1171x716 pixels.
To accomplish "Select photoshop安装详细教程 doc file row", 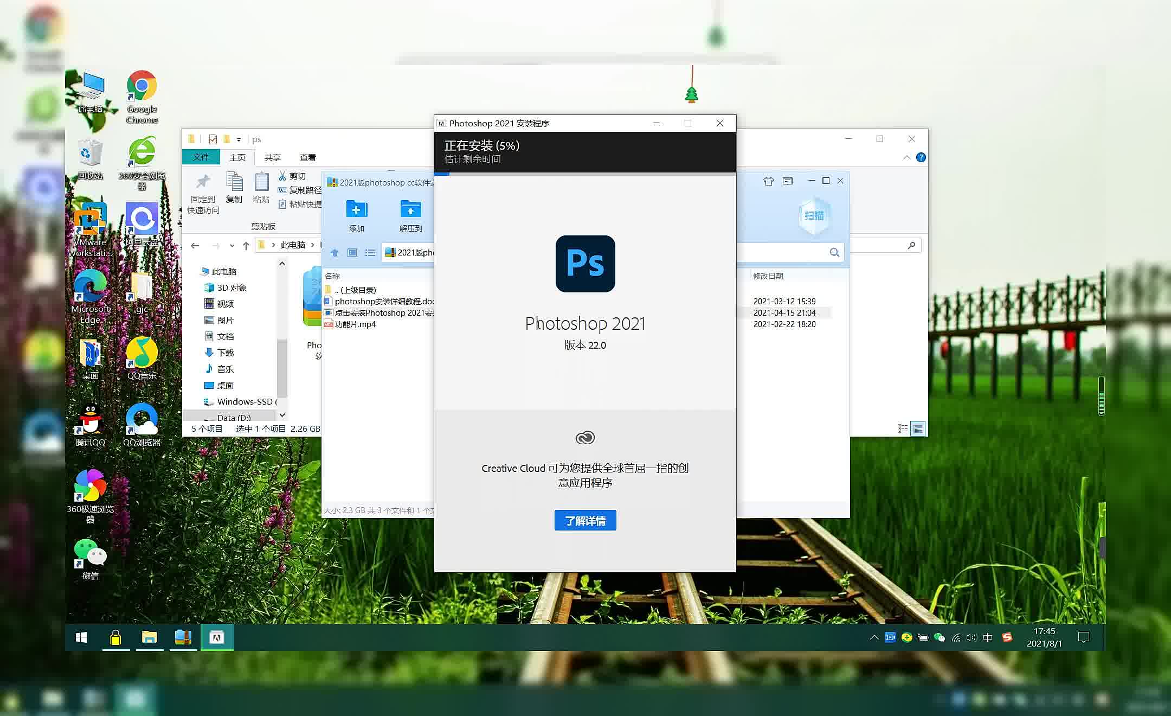I will (378, 301).
